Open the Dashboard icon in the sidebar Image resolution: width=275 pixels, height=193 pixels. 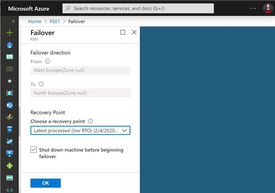(9, 57)
